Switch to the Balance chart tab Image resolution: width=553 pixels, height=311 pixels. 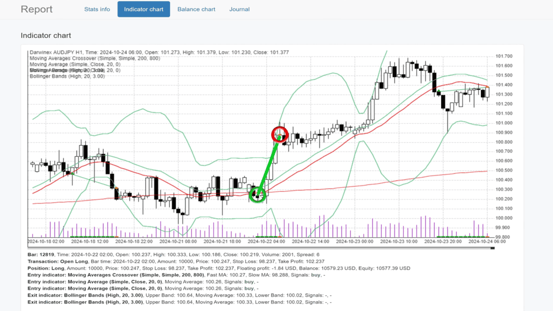coord(196,9)
